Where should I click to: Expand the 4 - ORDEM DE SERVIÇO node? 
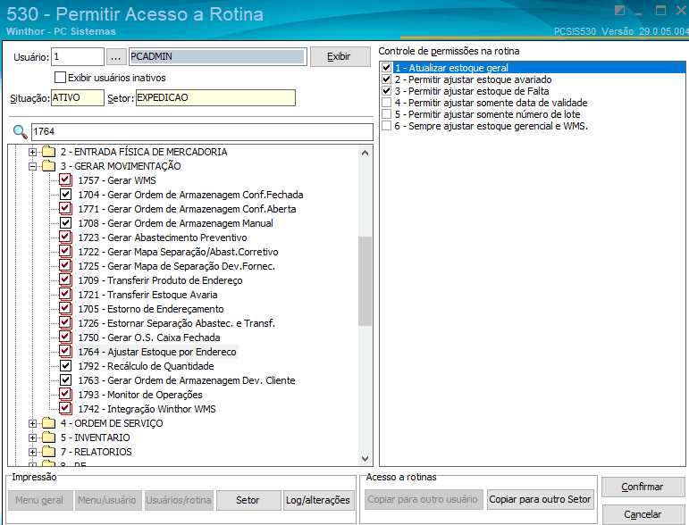[33, 423]
